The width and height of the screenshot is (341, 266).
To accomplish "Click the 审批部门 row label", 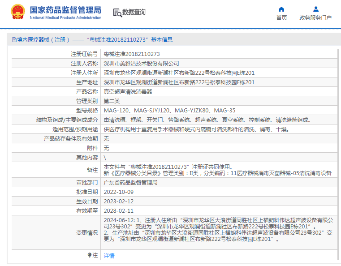I will tap(87, 183).
